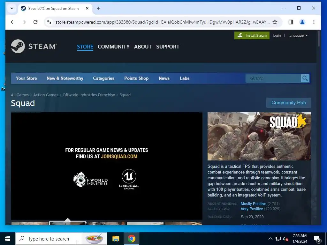This screenshot has height=245, width=327.
Task: Click the All Games breadcrumb
Action: 20,95
